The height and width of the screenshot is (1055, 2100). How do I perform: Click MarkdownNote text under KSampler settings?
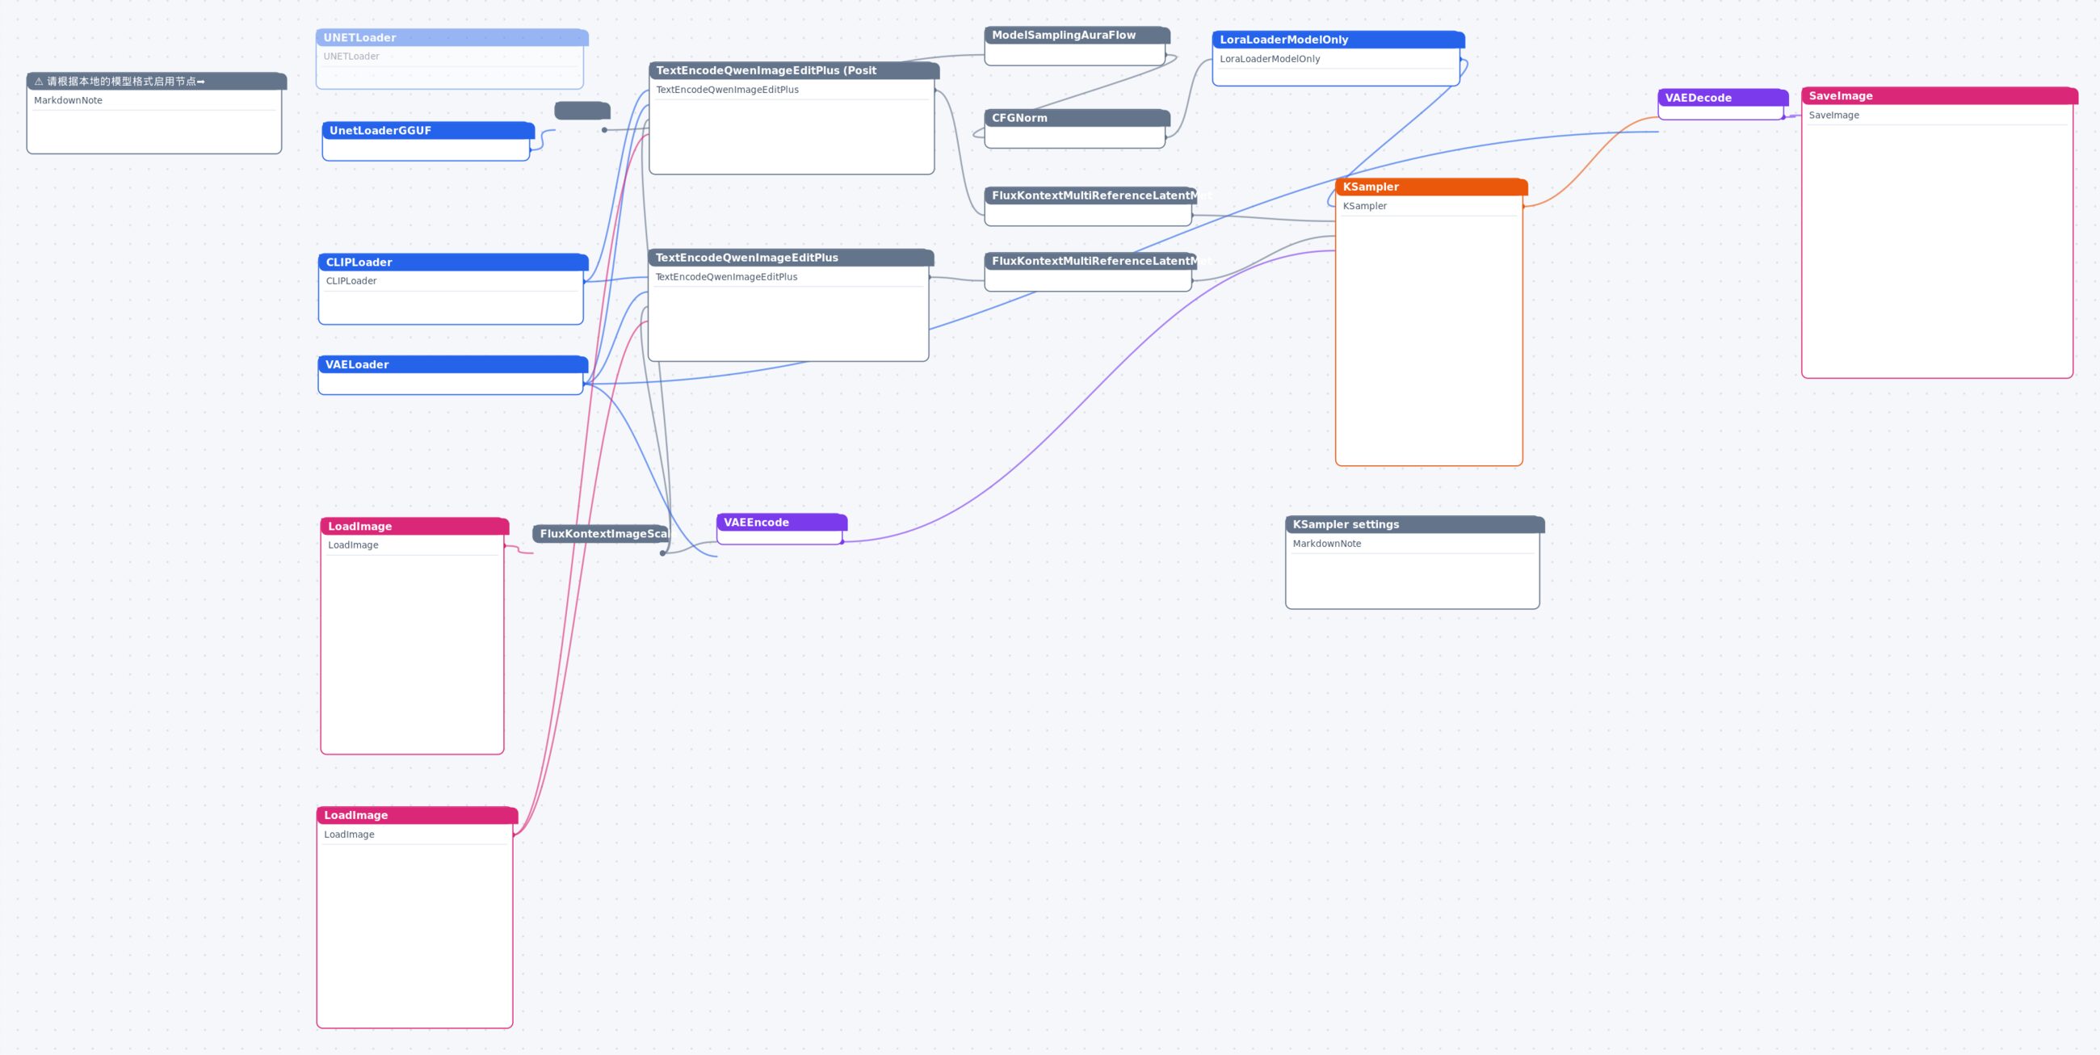(x=1326, y=544)
